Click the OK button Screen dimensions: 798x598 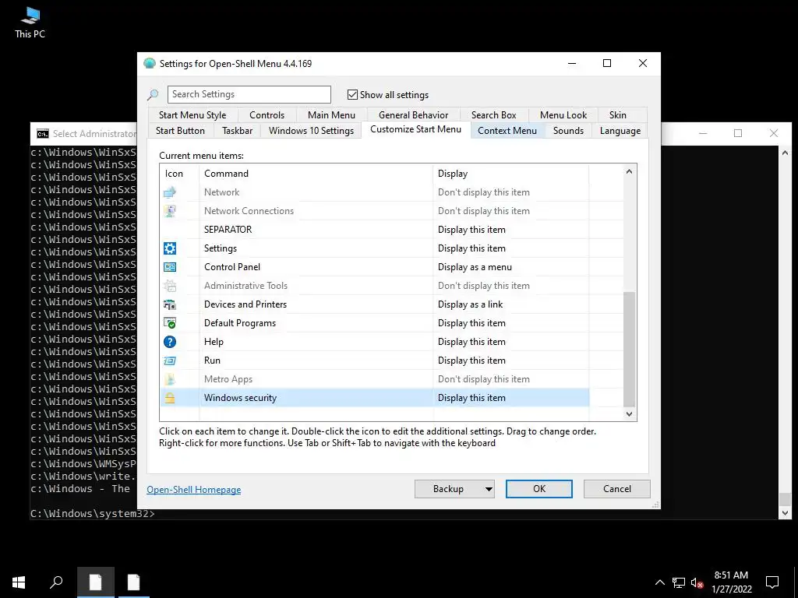(539, 489)
